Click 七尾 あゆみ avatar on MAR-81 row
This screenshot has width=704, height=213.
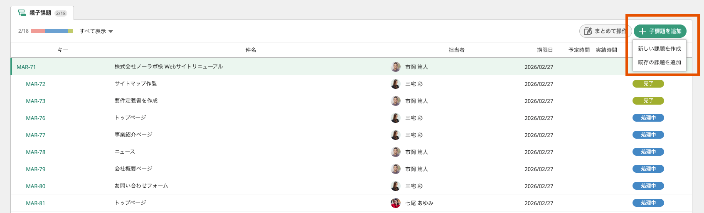(396, 203)
